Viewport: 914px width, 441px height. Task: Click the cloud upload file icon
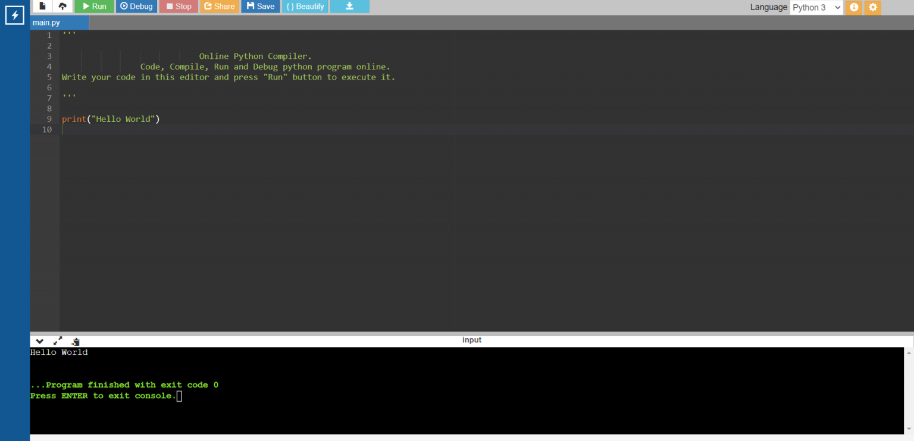(x=62, y=6)
